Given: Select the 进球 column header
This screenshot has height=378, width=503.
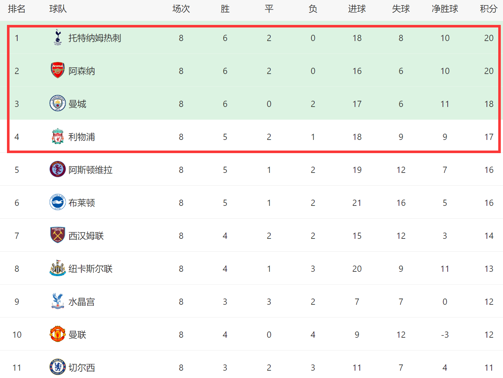Looking at the screenshot, I should click(x=357, y=9).
